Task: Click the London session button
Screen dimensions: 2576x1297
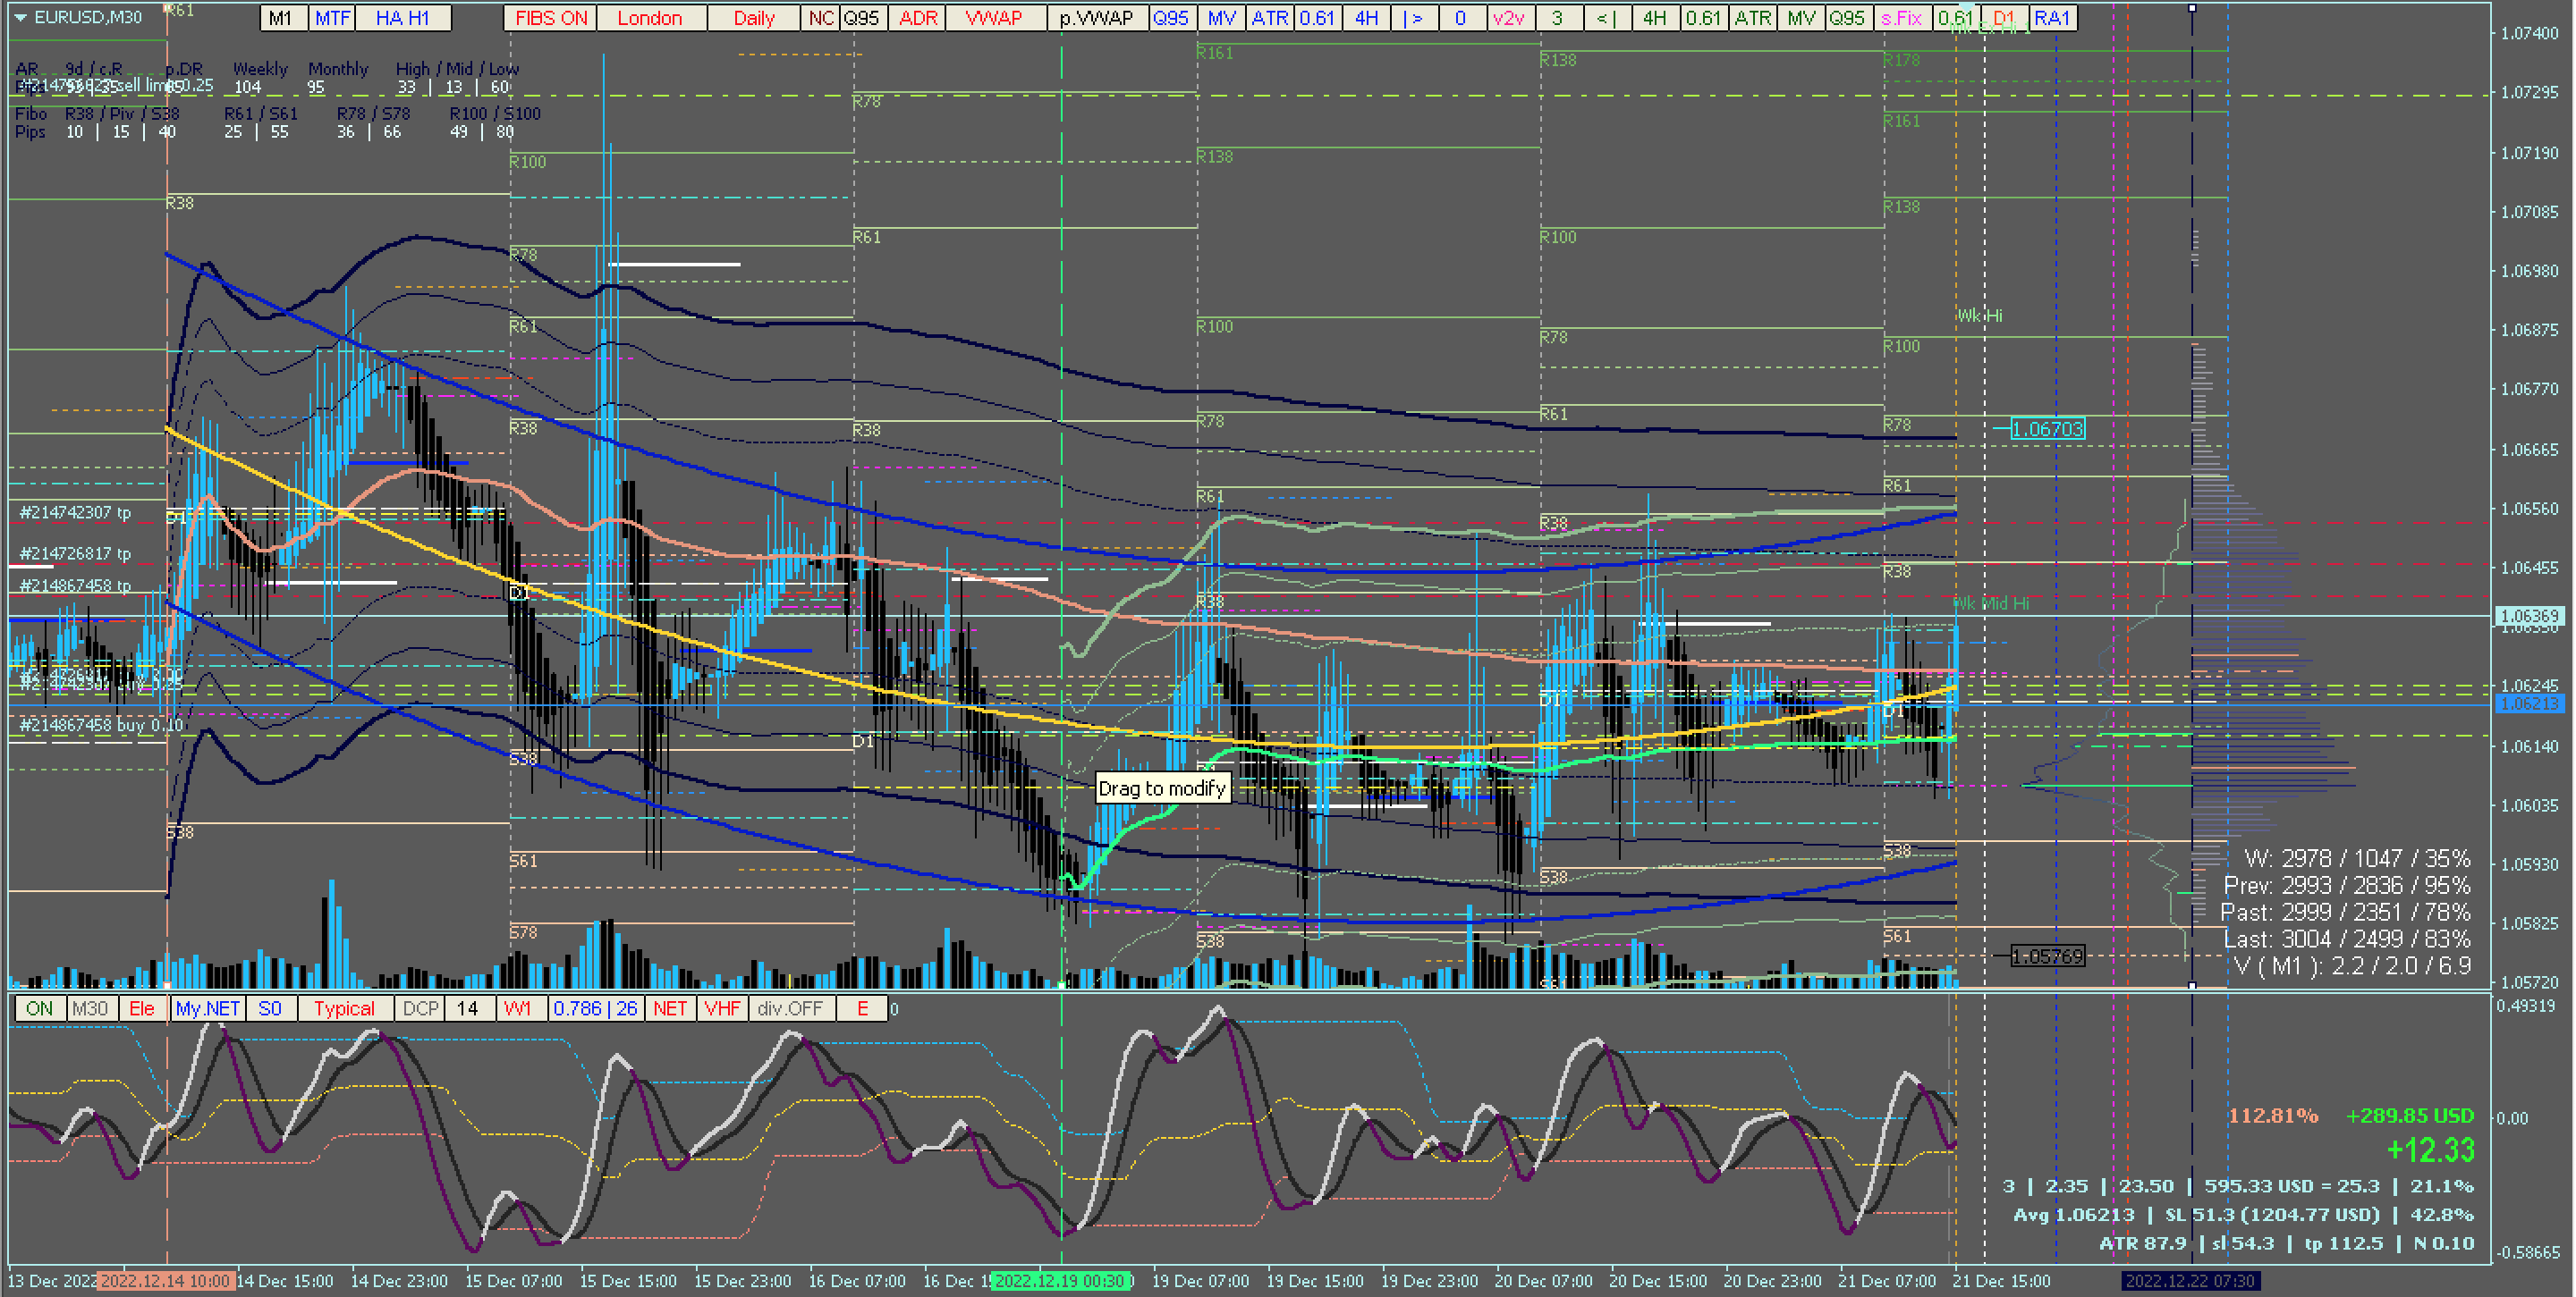Action: point(649,18)
